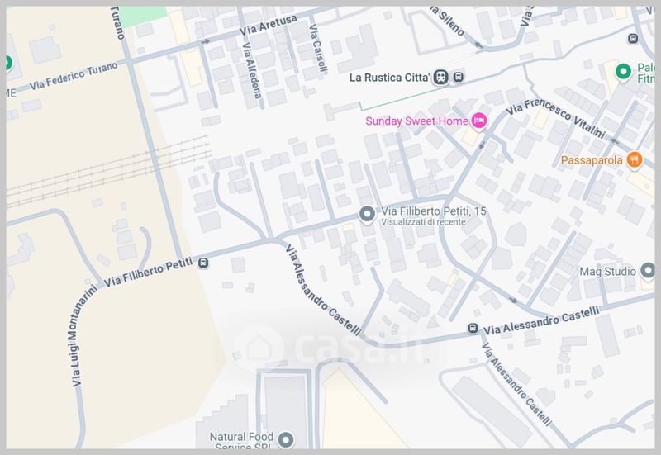The height and width of the screenshot is (455, 661).
Task: Select the Mag Studio location marker
Action: 648,271
